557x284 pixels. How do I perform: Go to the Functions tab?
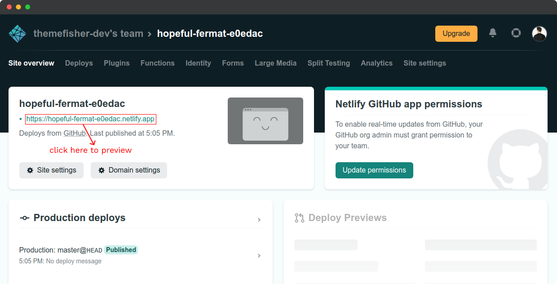coord(158,63)
